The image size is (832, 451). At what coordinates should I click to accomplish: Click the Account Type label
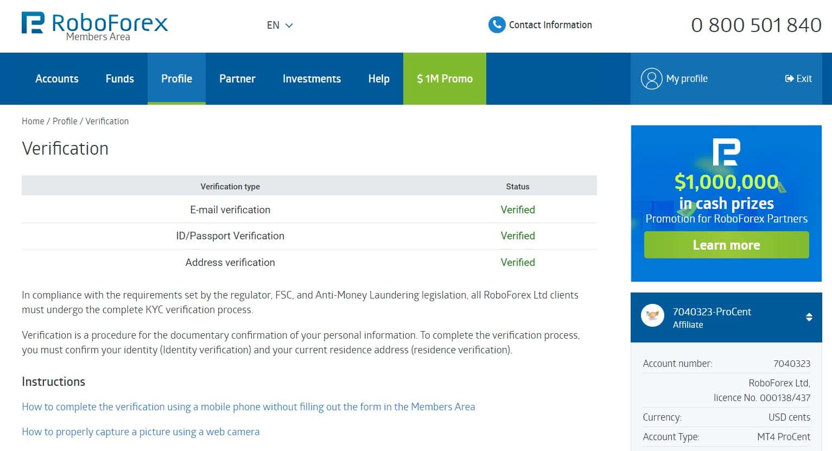[671, 437]
